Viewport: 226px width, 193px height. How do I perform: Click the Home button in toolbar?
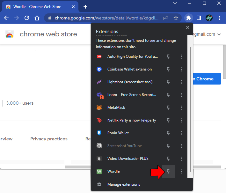(37, 18)
